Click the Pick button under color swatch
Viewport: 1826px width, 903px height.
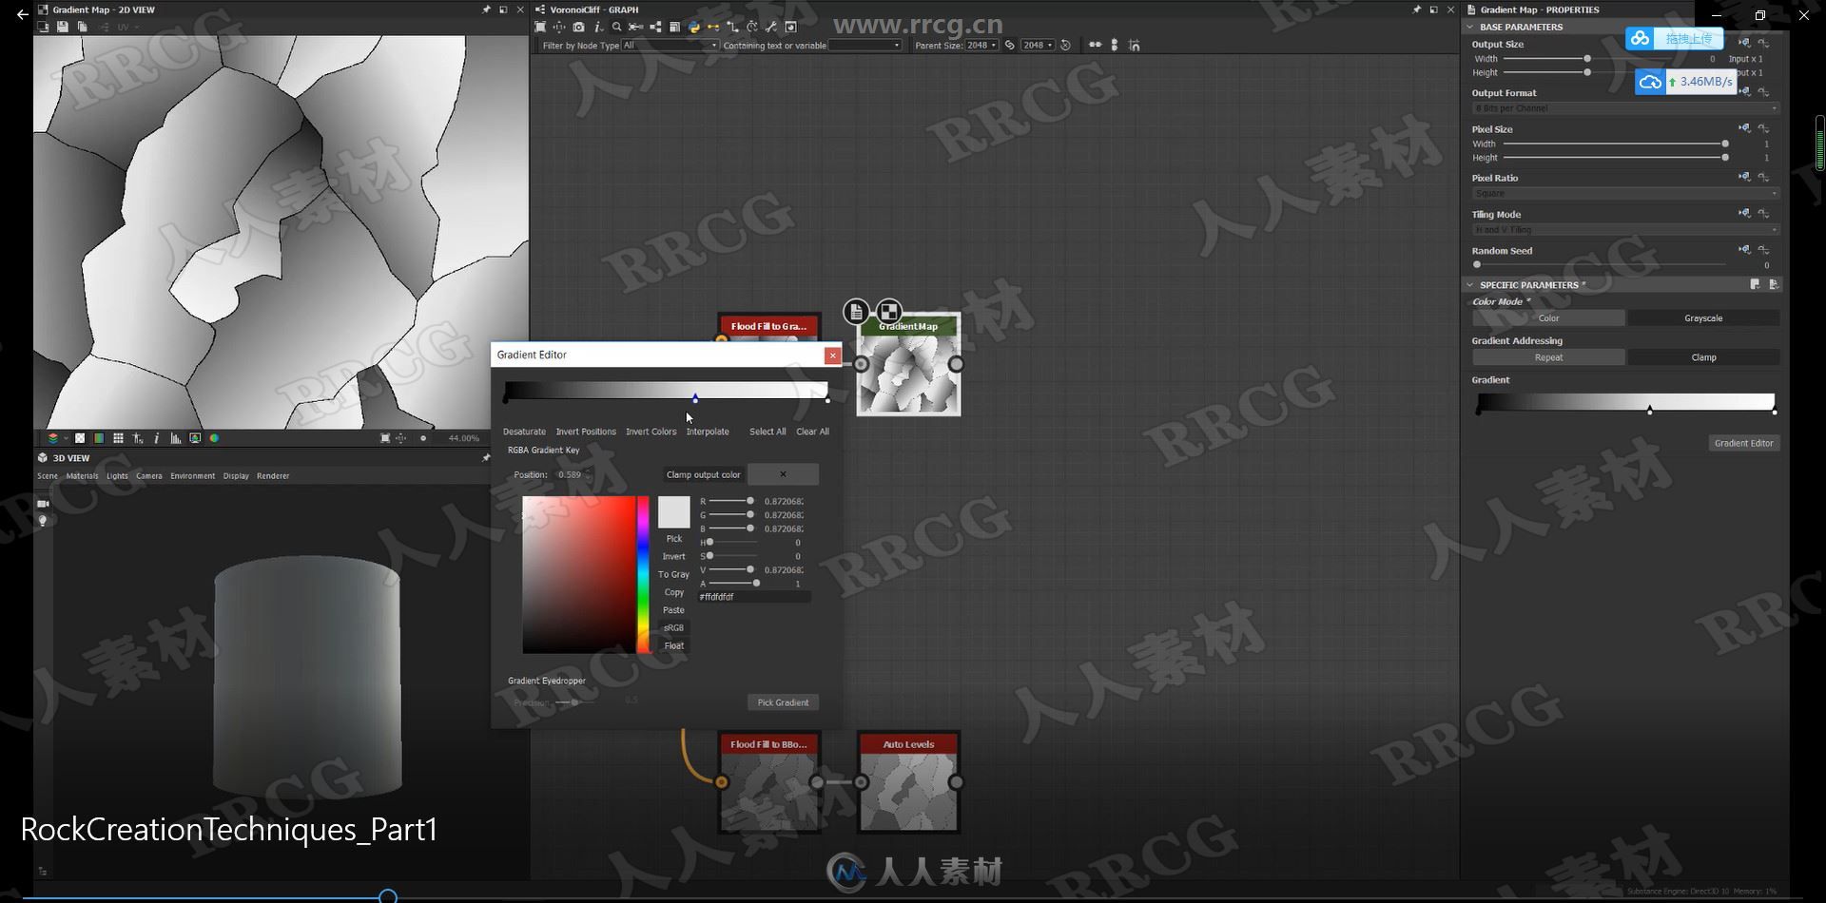coord(674,539)
